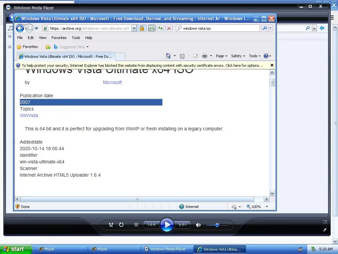Open the Microsoft author link
Viewport: 338px width, 254px height.
[x=112, y=82]
